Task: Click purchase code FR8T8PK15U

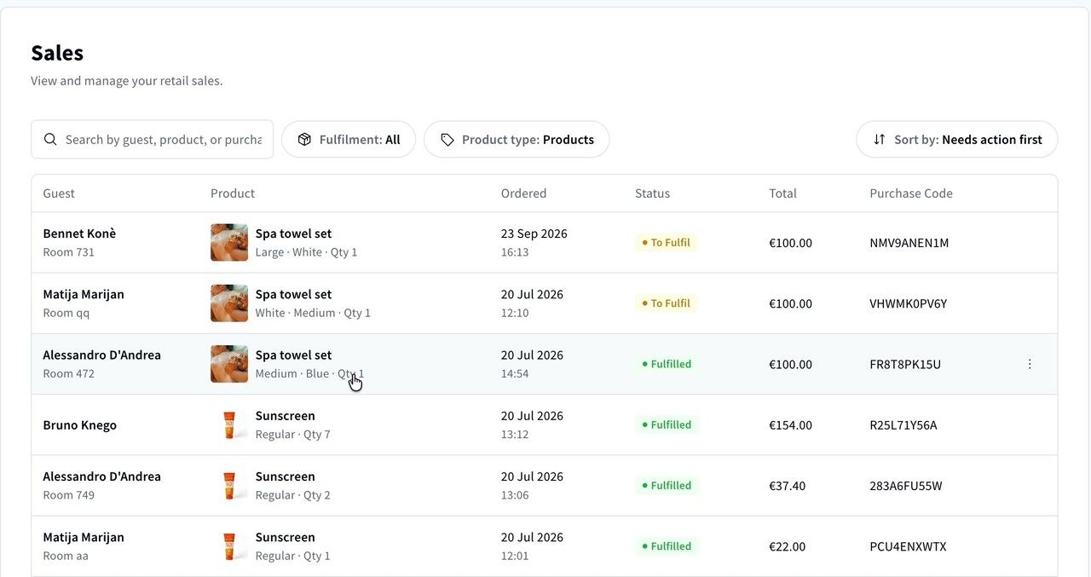Action: 905,364
